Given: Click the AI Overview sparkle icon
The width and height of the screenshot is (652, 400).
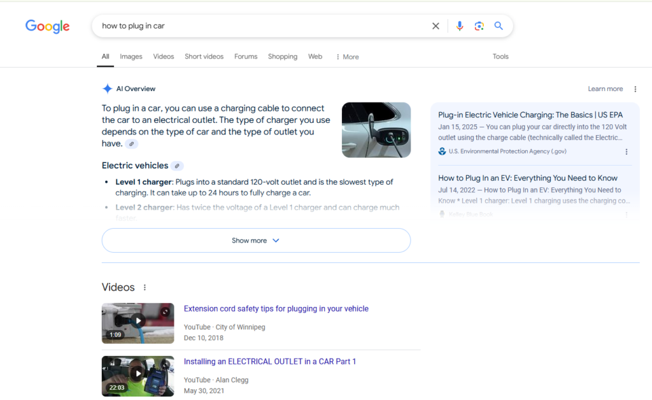Looking at the screenshot, I should pyautogui.click(x=107, y=89).
